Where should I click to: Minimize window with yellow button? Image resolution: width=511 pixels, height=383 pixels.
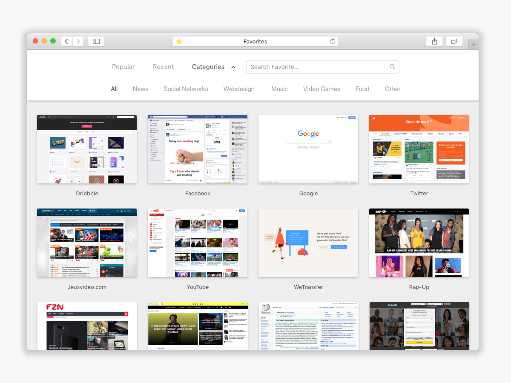point(44,41)
